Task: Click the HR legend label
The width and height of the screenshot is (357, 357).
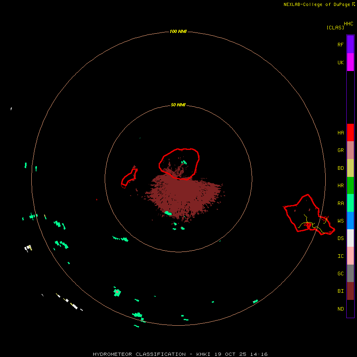Action: [x=340, y=186]
